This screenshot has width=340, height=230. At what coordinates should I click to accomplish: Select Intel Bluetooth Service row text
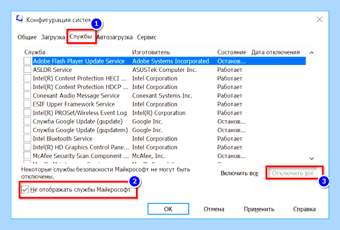63,139
